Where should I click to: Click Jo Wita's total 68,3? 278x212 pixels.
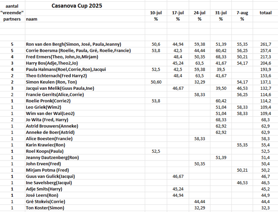coord(265,120)
